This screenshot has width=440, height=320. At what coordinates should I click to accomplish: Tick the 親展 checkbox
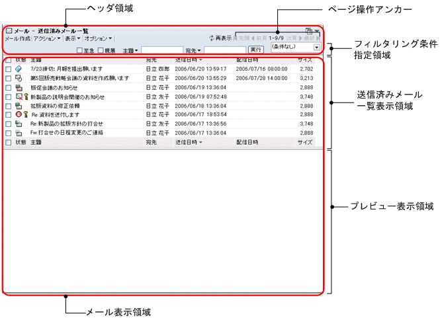[x=101, y=50]
